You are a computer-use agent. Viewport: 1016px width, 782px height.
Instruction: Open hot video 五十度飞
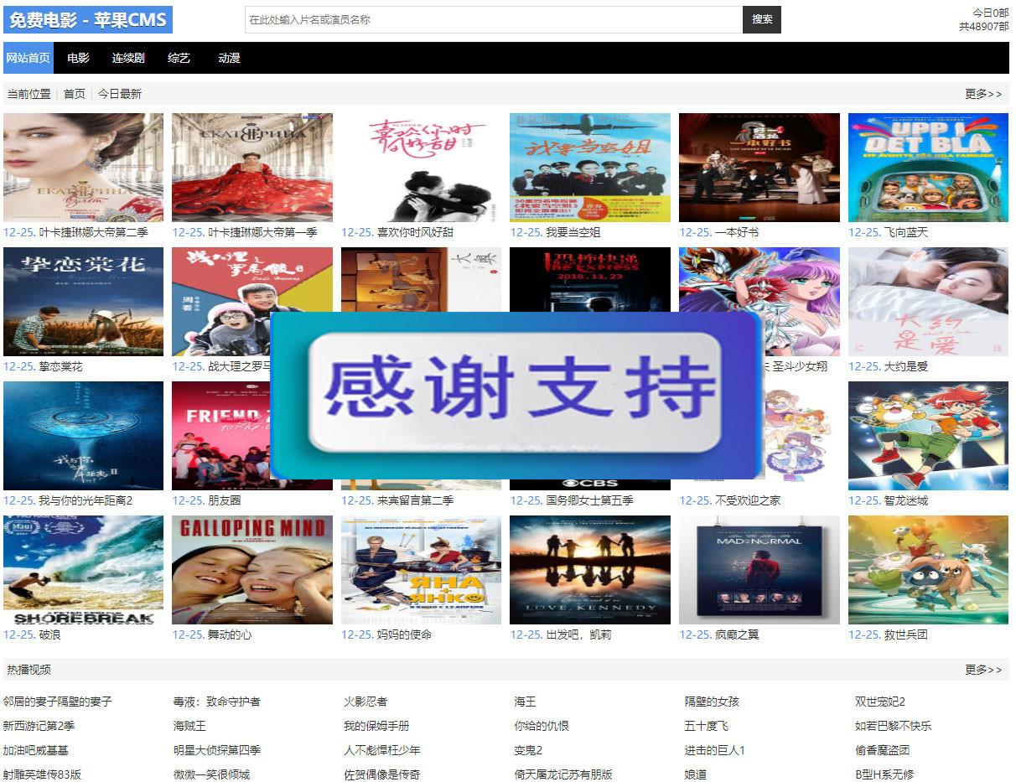pyautogui.click(x=707, y=726)
